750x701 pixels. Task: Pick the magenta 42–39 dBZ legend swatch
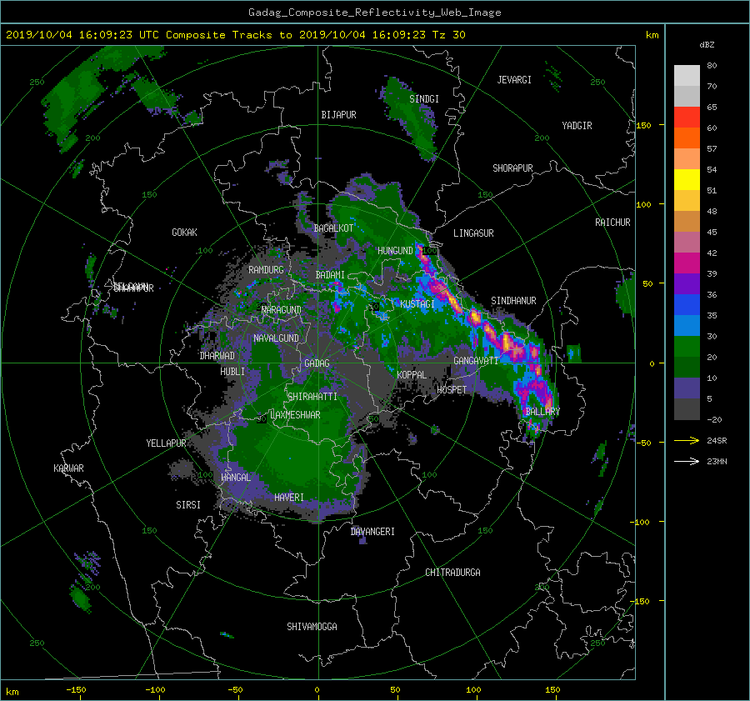(x=687, y=263)
